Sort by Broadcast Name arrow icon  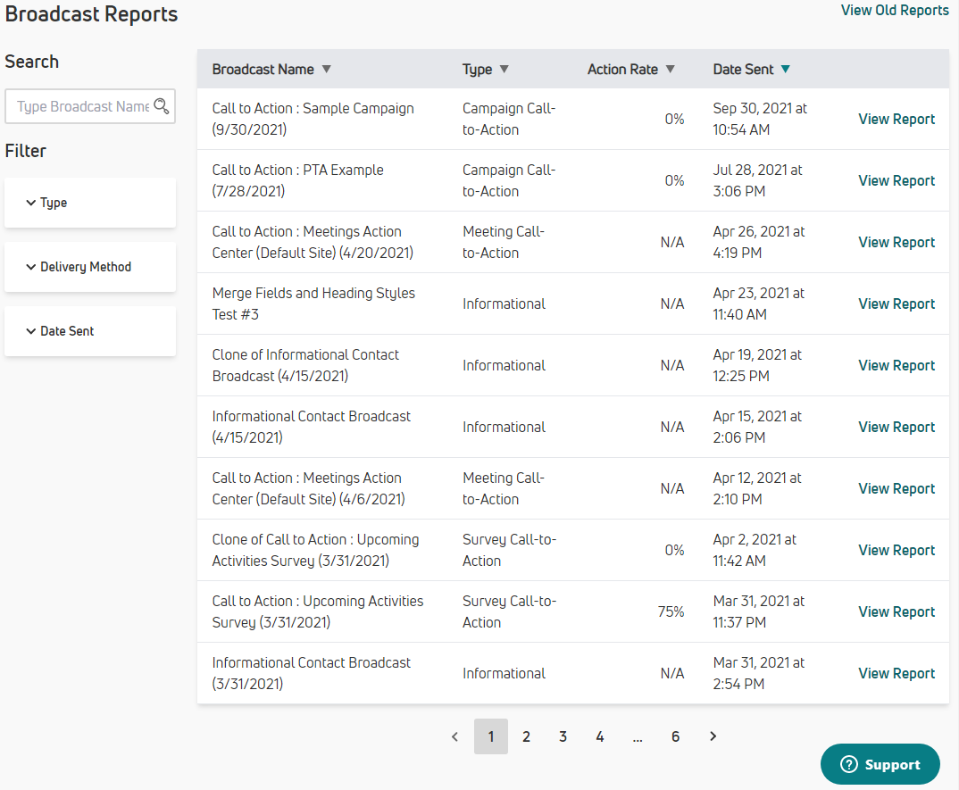click(x=326, y=70)
